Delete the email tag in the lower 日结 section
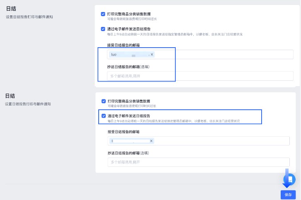The height and width of the screenshot is (200, 301). tap(151, 141)
